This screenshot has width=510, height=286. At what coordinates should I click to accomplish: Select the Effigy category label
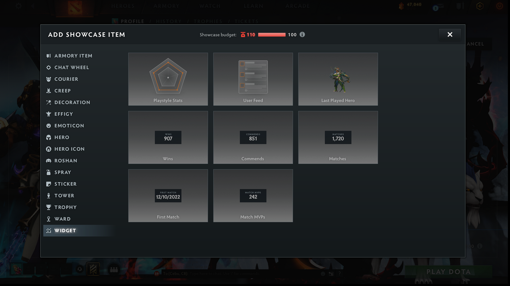[64, 114]
